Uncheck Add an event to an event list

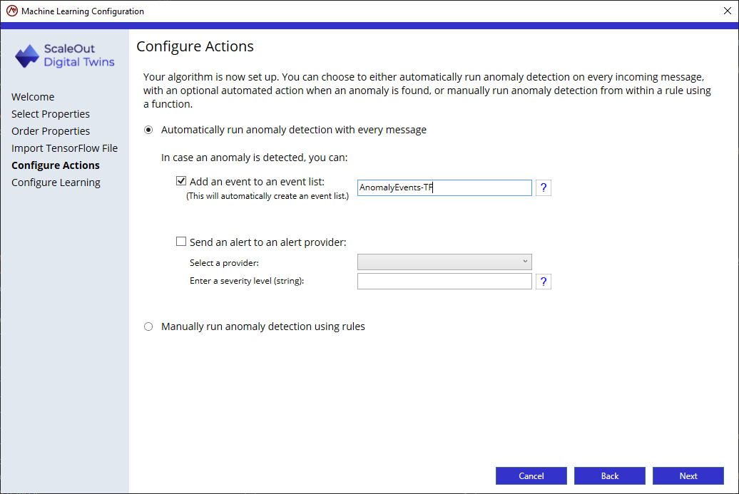[181, 181]
